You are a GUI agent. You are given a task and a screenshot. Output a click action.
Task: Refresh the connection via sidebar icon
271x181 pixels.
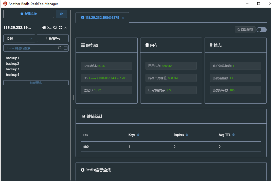55,27
